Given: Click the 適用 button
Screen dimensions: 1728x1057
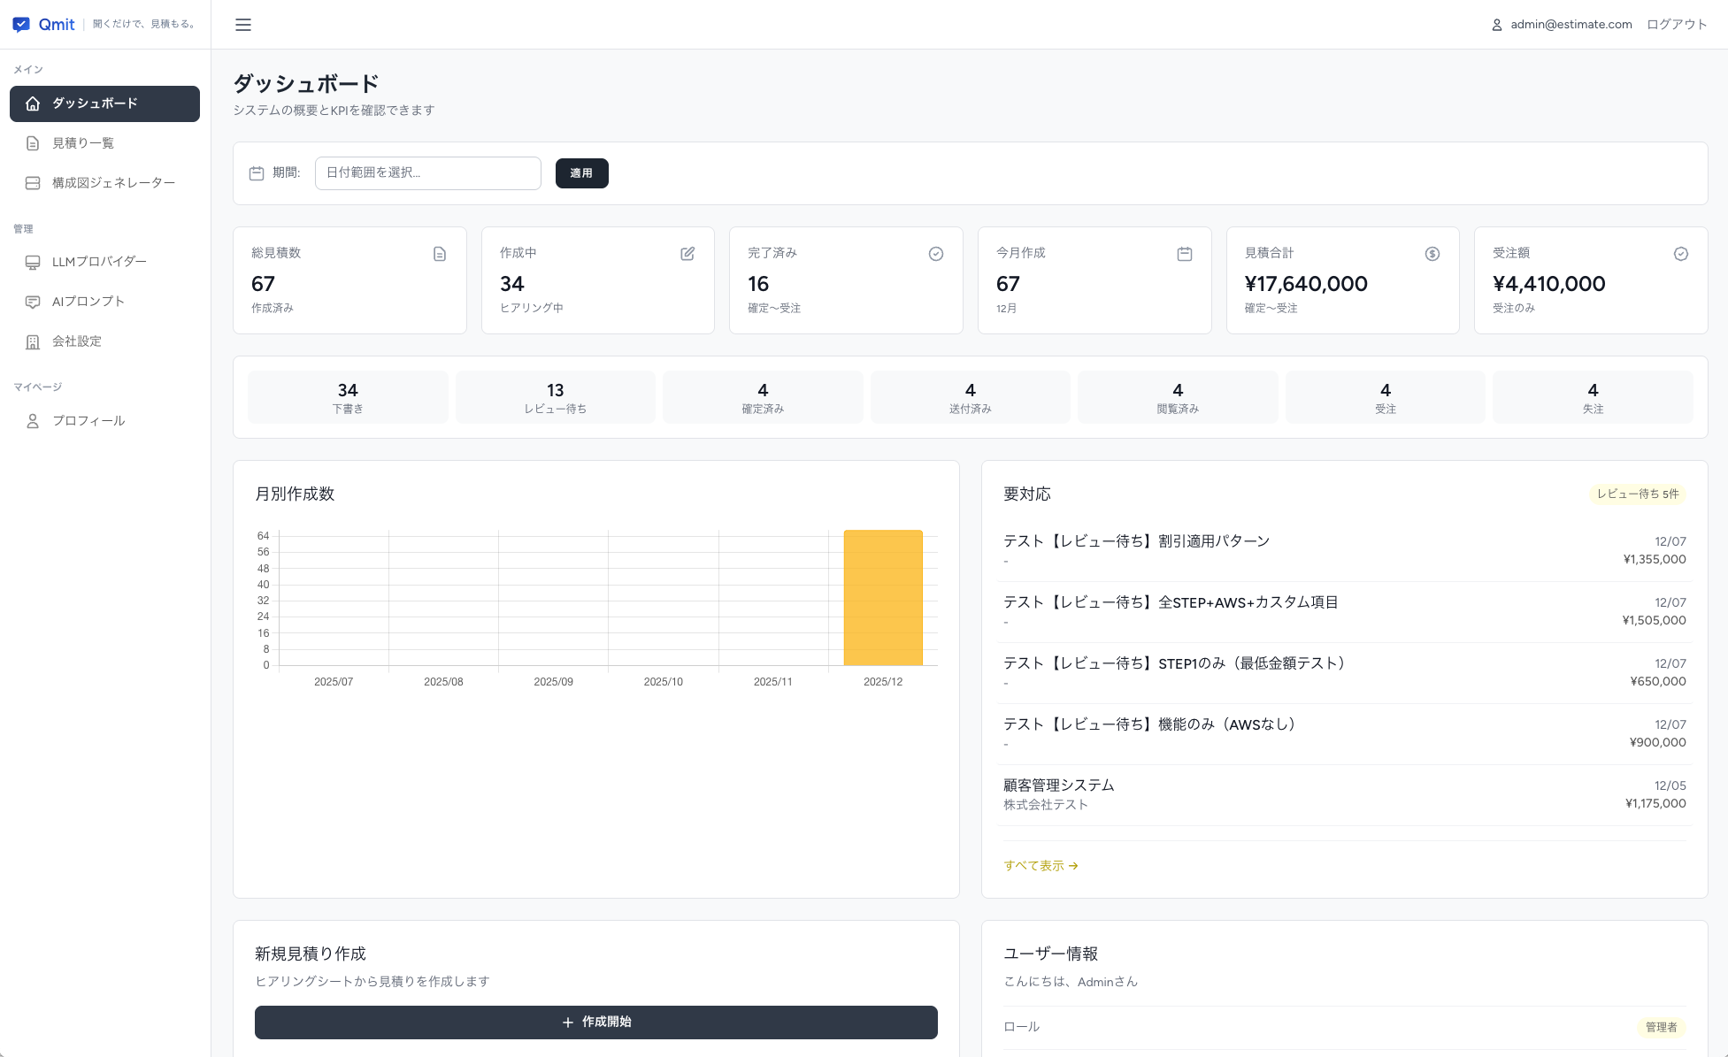Looking at the screenshot, I should click(581, 173).
